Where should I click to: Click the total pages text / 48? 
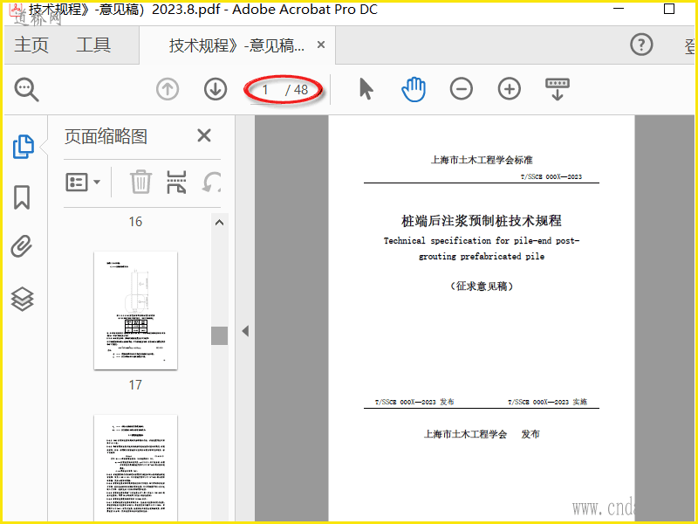click(x=297, y=90)
